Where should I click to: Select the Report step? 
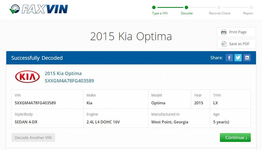(248, 13)
